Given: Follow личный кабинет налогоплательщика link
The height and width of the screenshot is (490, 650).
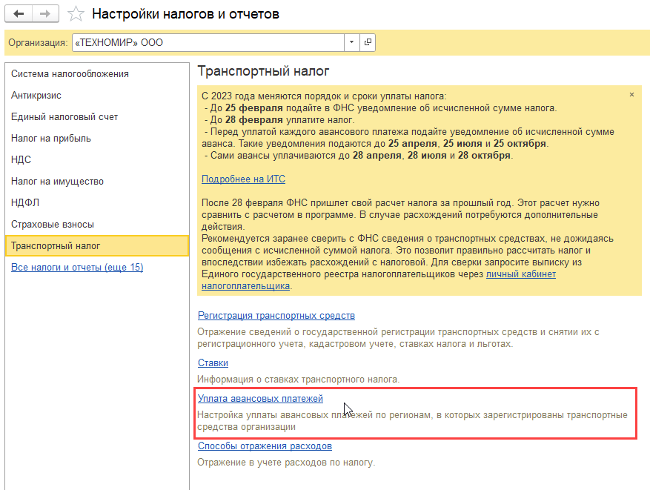Looking at the screenshot, I should click(520, 274).
